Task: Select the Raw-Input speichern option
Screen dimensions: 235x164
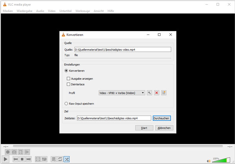Action: 66,104
